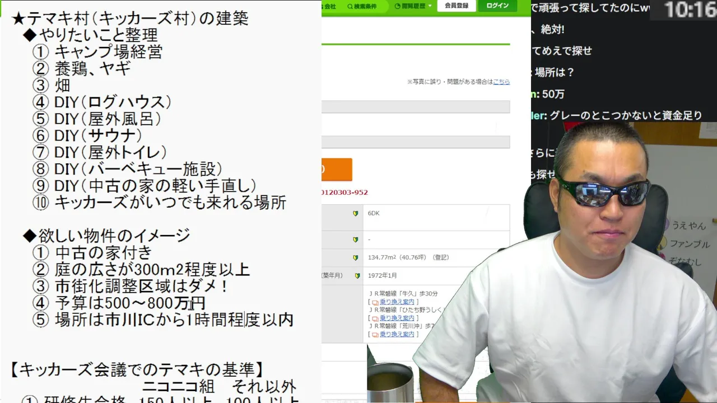Click heading ★テマキ村(キッカーズ村)の建築
This screenshot has width=717, height=403.
(x=130, y=18)
